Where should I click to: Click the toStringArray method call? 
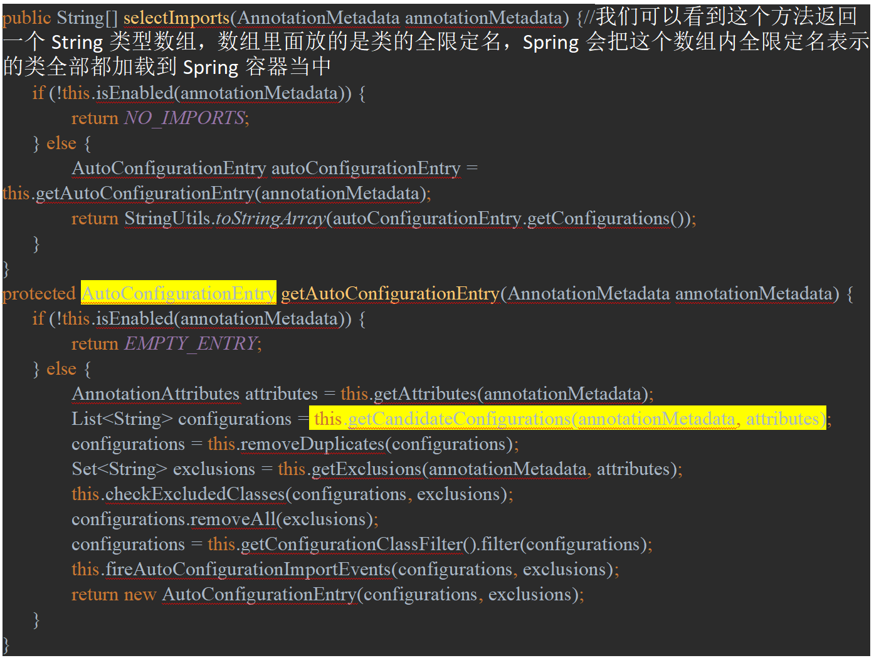point(271,218)
